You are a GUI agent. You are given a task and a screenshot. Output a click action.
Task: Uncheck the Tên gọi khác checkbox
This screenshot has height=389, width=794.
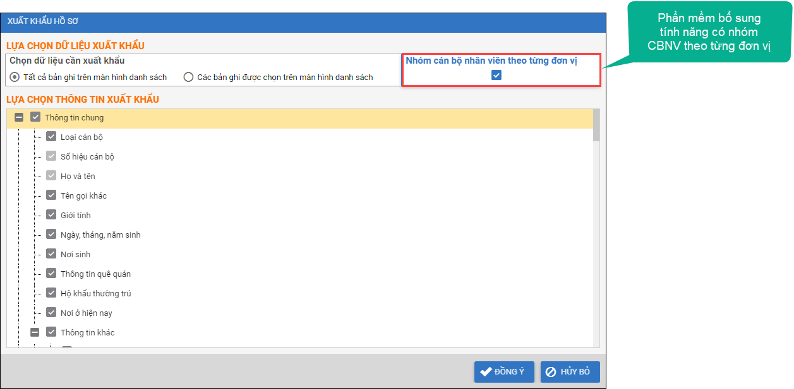click(51, 195)
